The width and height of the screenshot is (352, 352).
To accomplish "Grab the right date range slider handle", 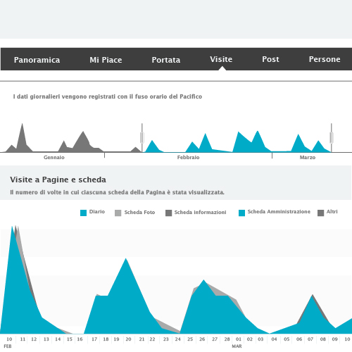I will (332, 137).
